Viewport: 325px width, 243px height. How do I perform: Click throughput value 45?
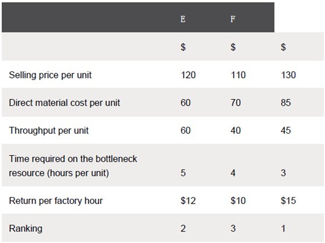(x=286, y=130)
